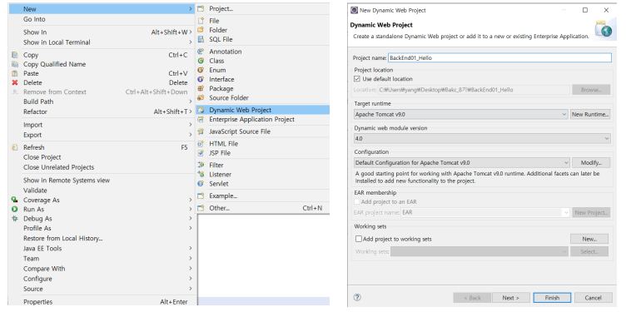626x312 pixels.
Task: Open the Configuration dropdown
Action: click(x=566, y=163)
